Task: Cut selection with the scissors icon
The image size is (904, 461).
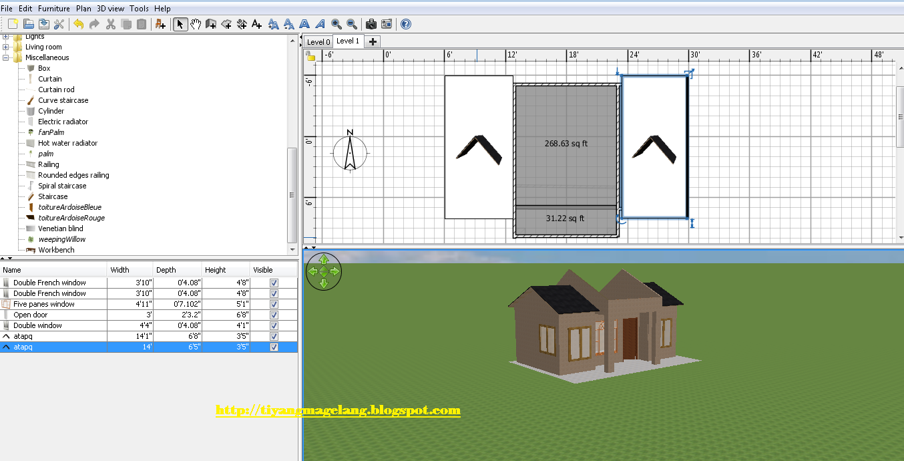Action: pyautogui.click(x=111, y=24)
